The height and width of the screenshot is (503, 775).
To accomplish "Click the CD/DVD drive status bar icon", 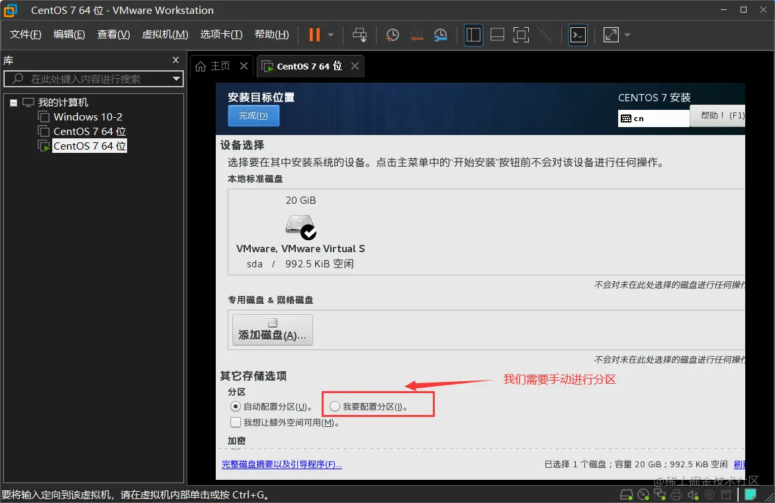I will 643,494.
